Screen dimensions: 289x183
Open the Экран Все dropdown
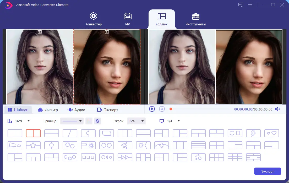(x=136, y=121)
